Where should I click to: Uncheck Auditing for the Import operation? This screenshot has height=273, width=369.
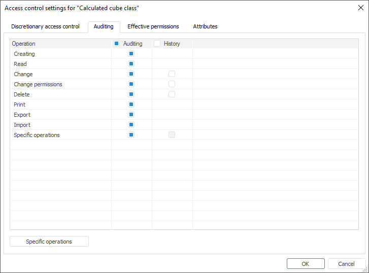click(x=131, y=125)
